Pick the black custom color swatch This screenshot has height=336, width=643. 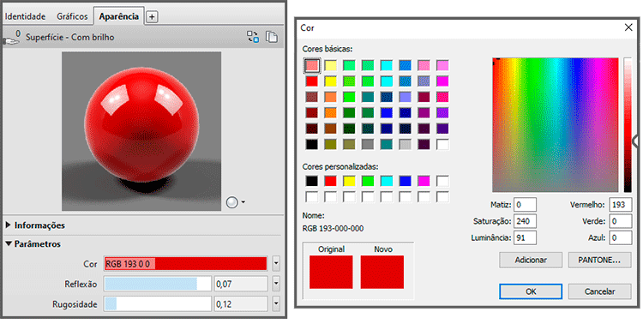(312, 181)
